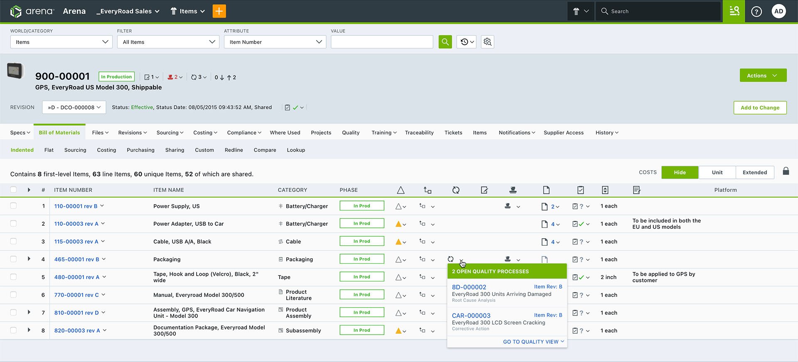798x362 pixels.
Task: Open the Sourcing BOM sub-view
Action: click(x=75, y=150)
